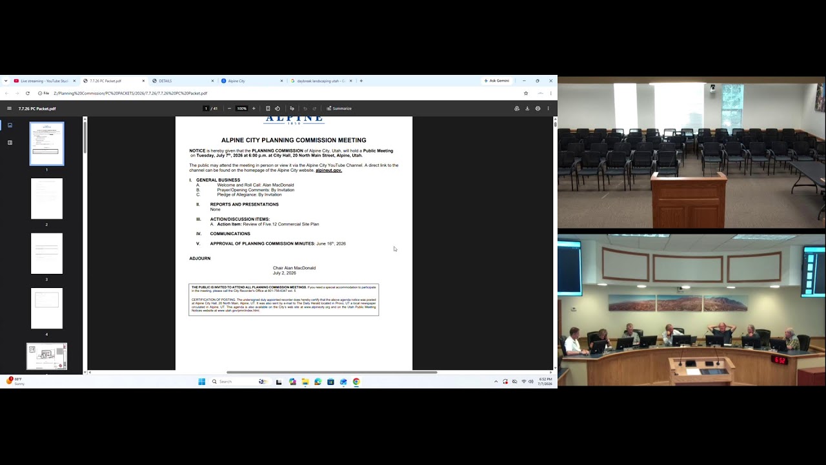Open the PDF viewer sidebar menu icon
This screenshot has width=826, height=465.
(x=9, y=108)
